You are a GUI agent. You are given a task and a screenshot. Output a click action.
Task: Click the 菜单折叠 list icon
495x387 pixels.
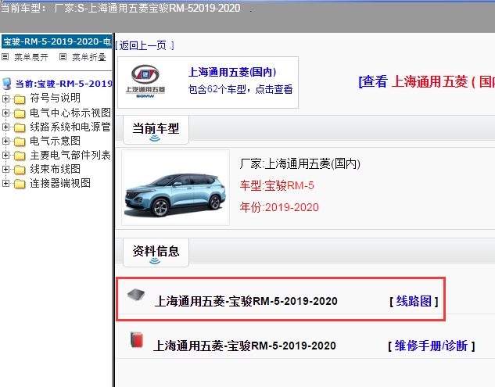tap(63, 57)
